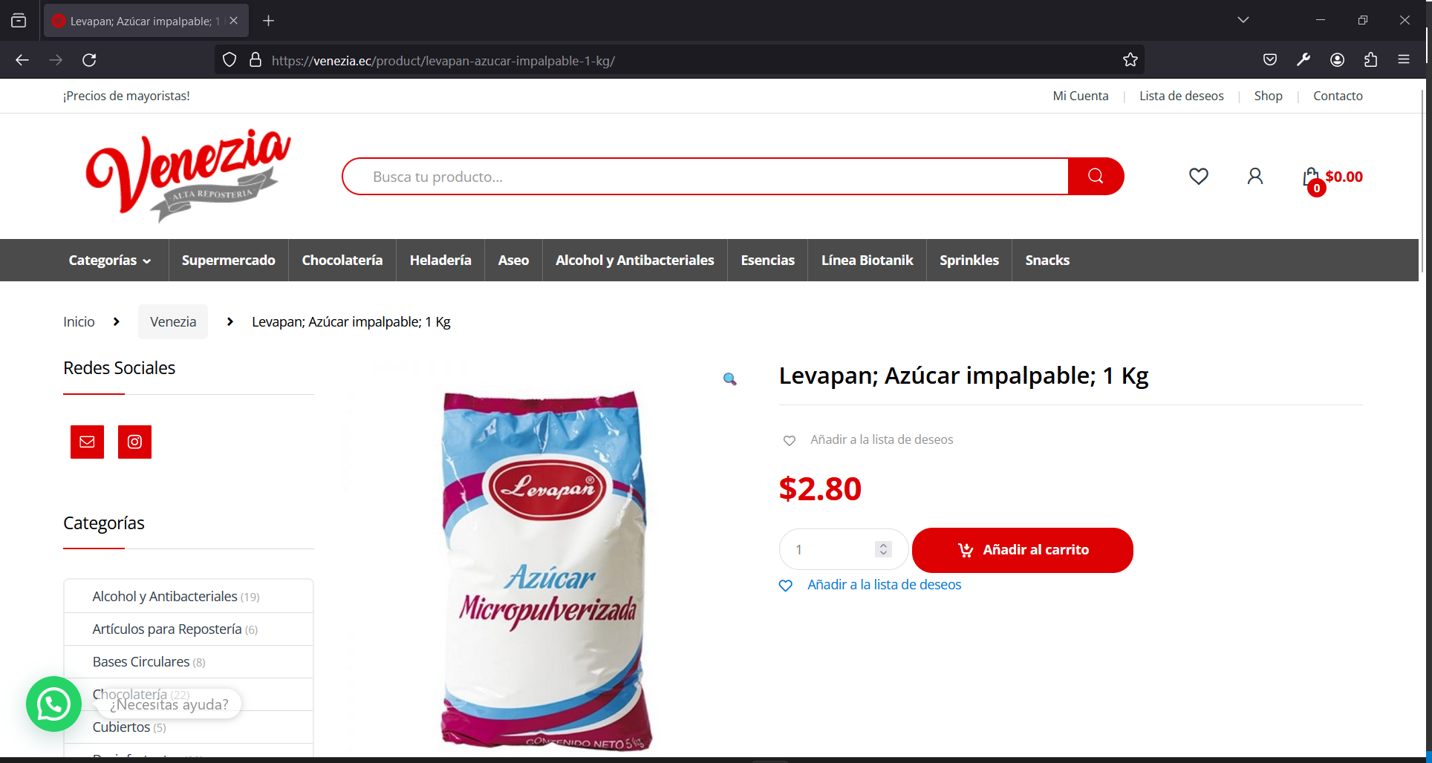Click the ¿Necesitas ayuda? chat label
The height and width of the screenshot is (763, 1432).
[x=169, y=704]
